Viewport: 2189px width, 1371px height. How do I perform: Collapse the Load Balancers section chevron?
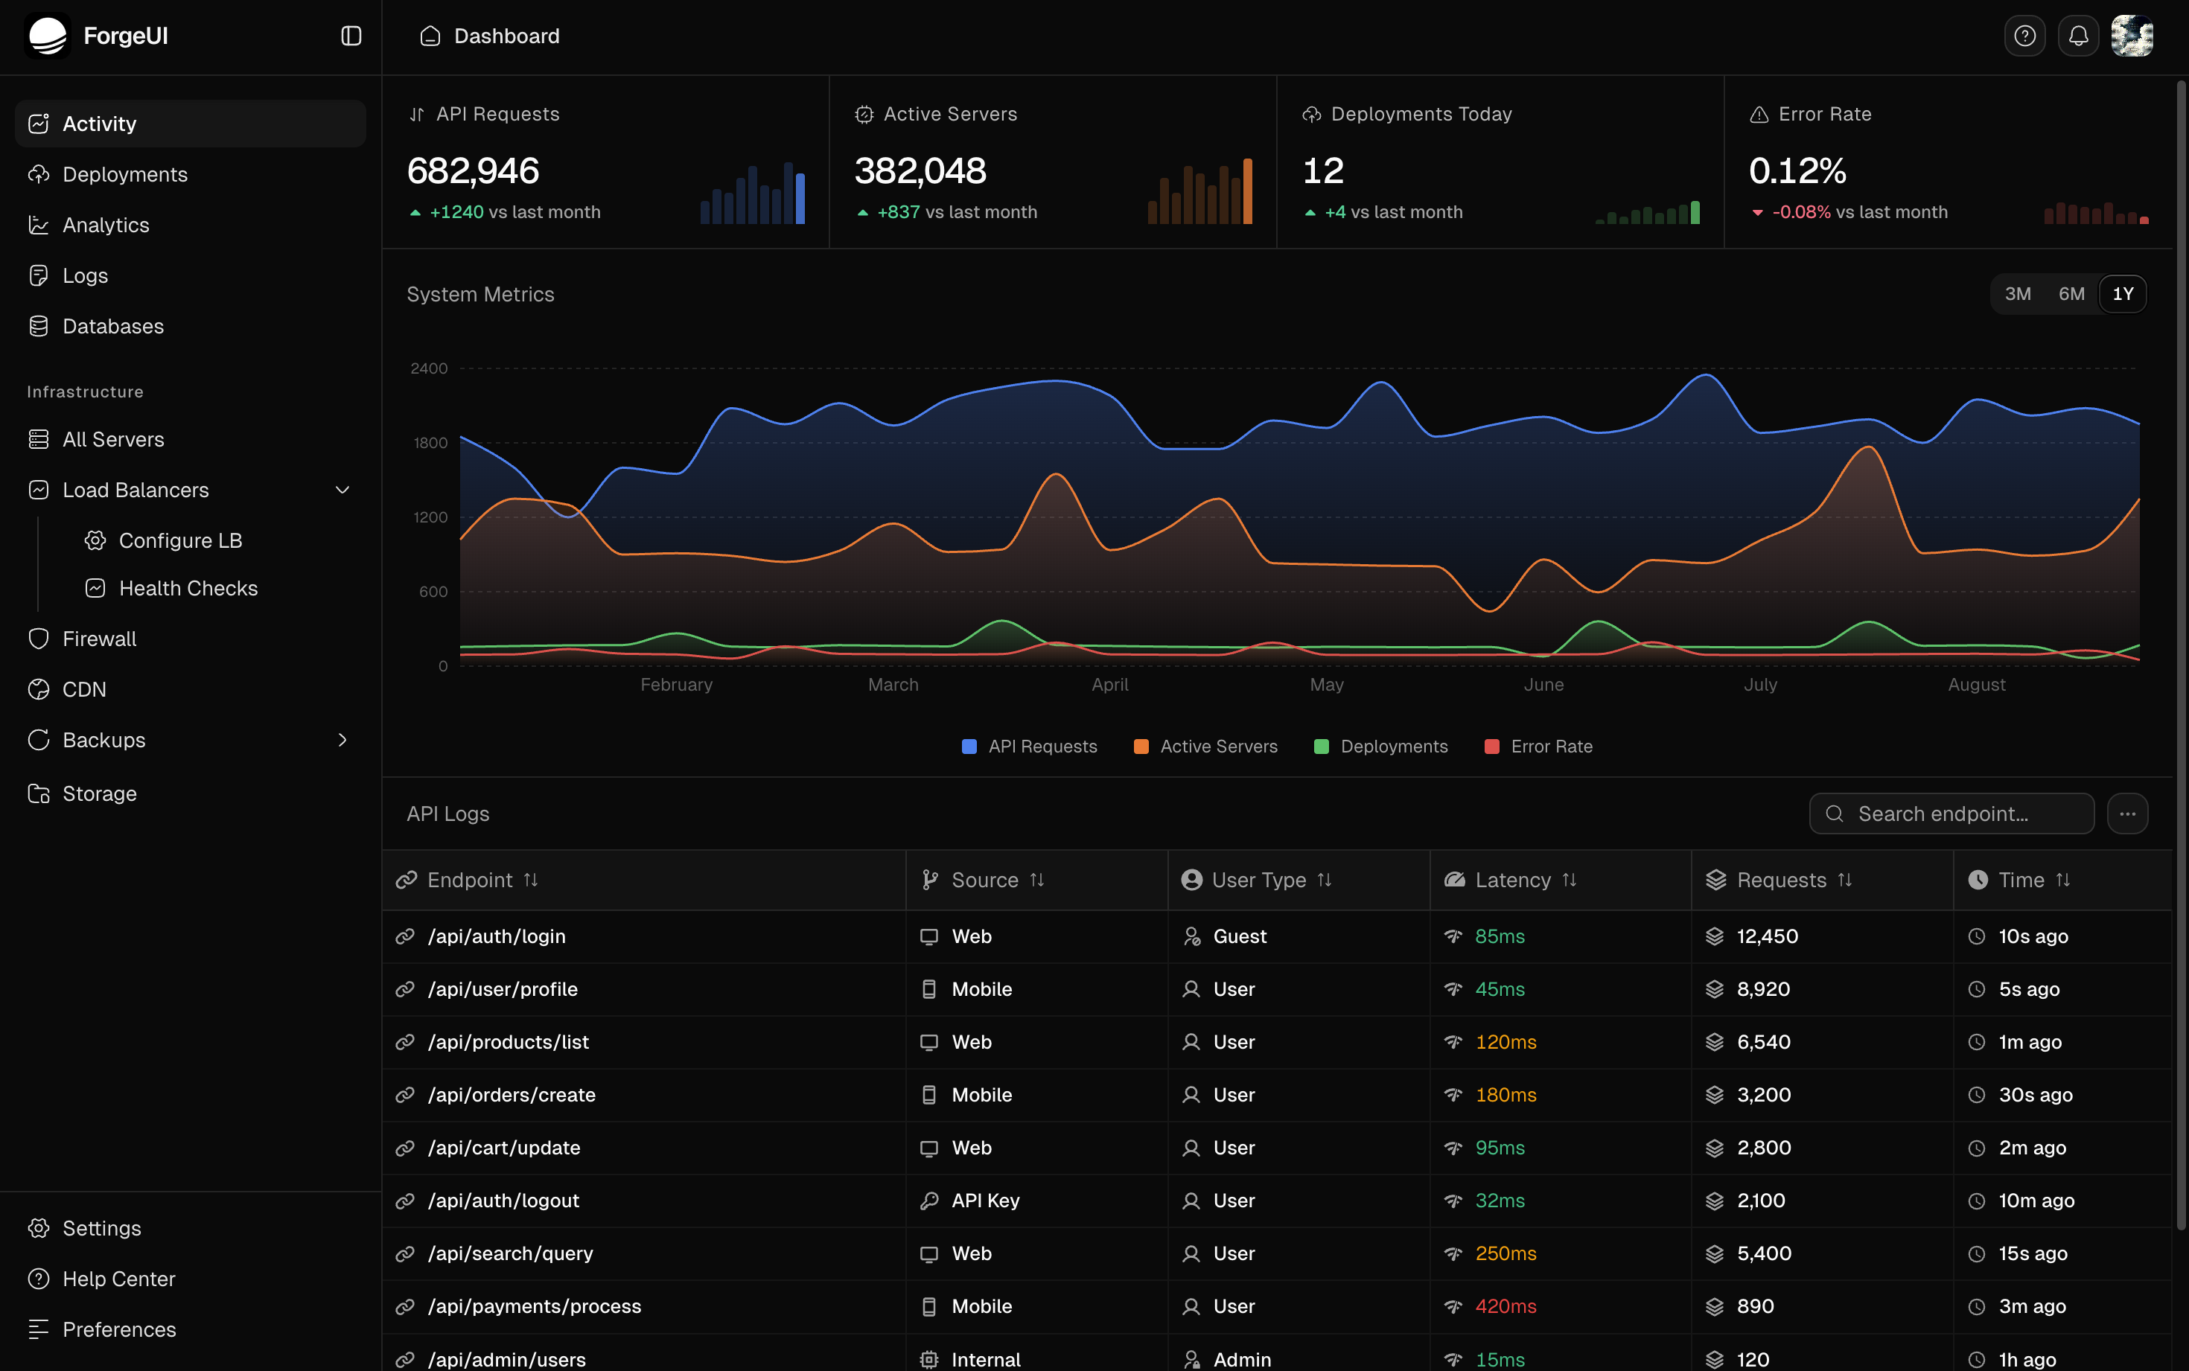pyautogui.click(x=342, y=490)
